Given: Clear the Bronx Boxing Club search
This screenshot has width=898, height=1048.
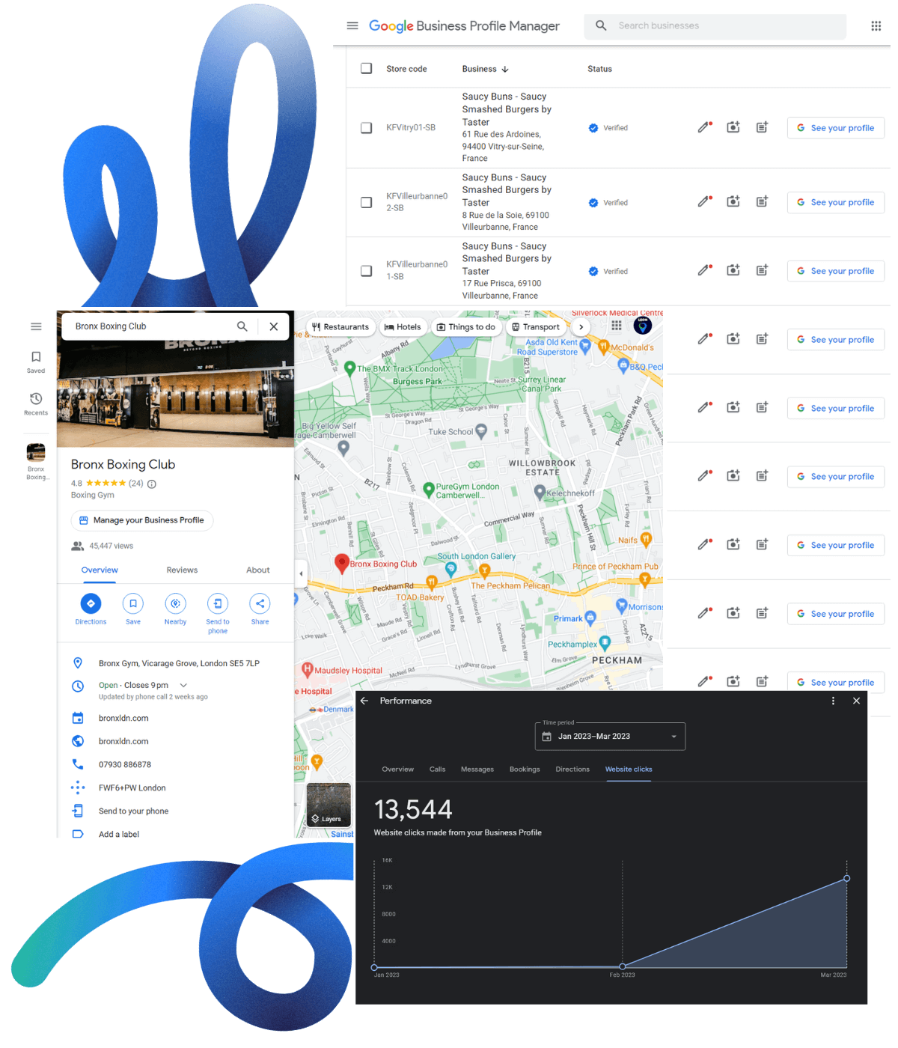Looking at the screenshot, I should tap(274, 326).
